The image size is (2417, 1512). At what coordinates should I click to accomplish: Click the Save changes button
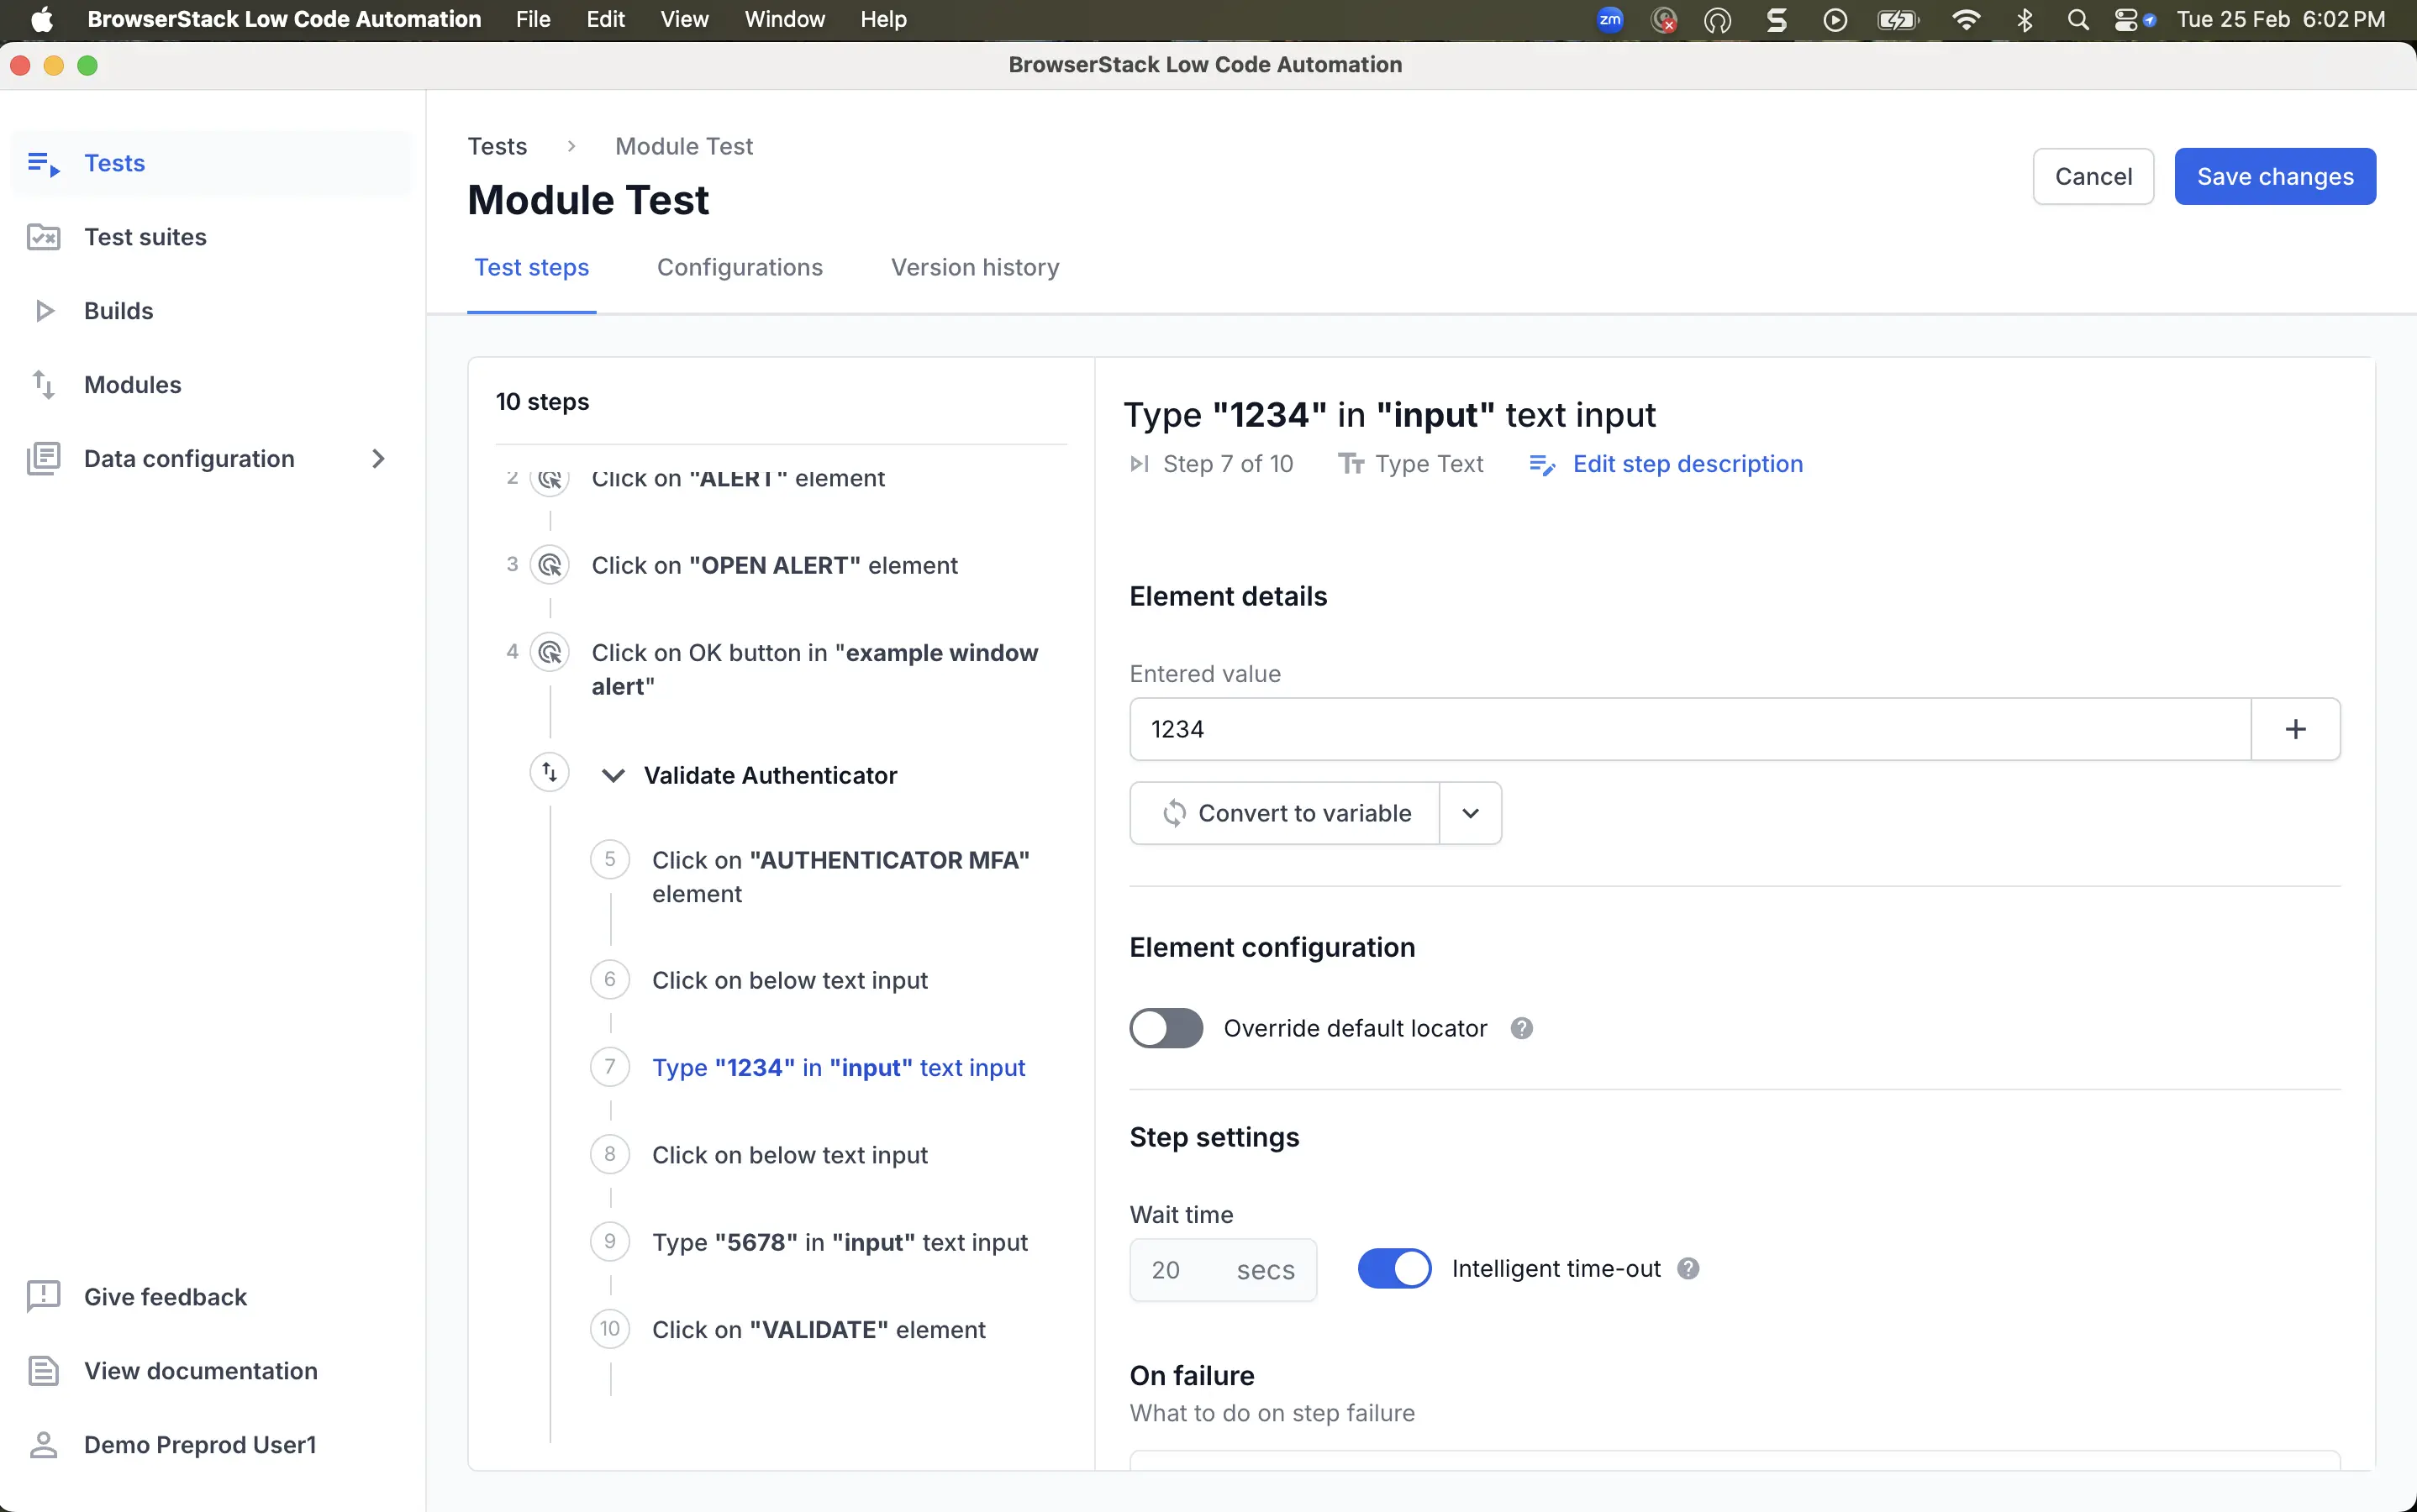[x=2274, y=177]
